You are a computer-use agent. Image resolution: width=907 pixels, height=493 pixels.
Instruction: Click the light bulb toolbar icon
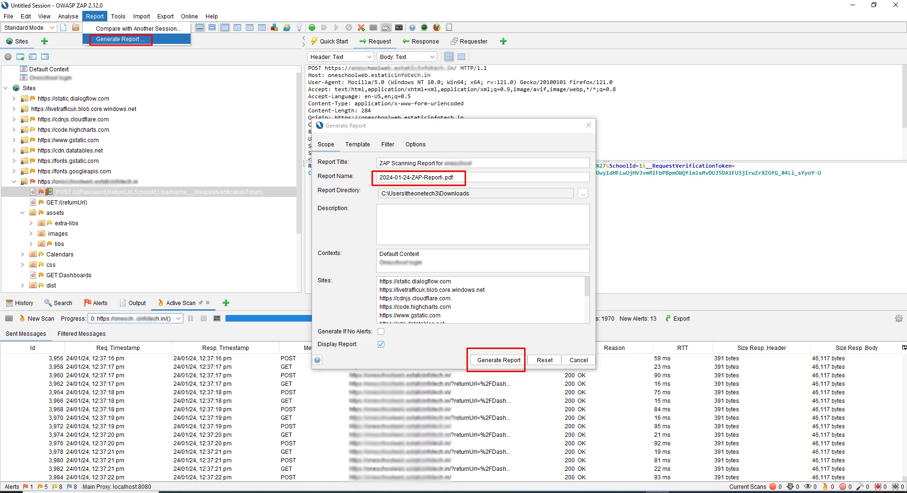coord(299,28)
